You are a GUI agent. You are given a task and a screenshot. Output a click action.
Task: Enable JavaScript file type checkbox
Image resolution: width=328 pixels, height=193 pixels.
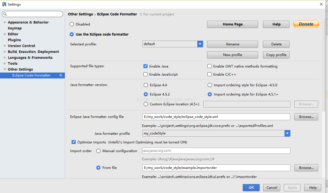[x=145, y=74]
